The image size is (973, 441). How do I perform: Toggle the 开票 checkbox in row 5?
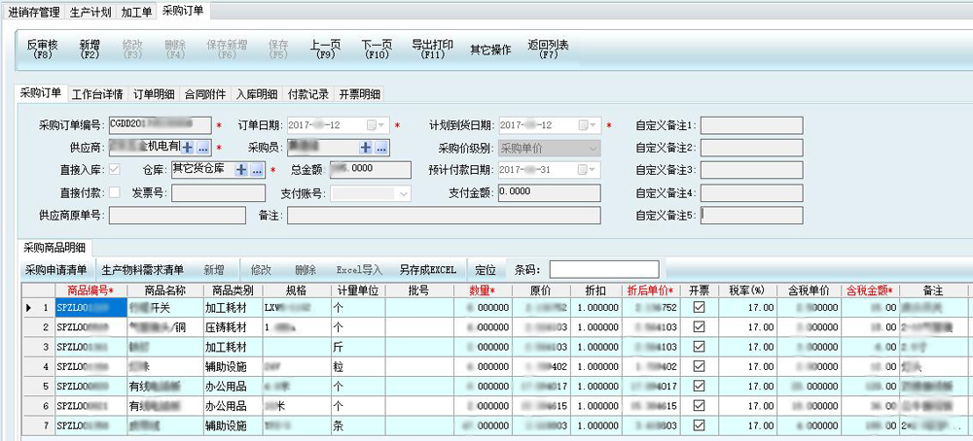pos(699,386)
